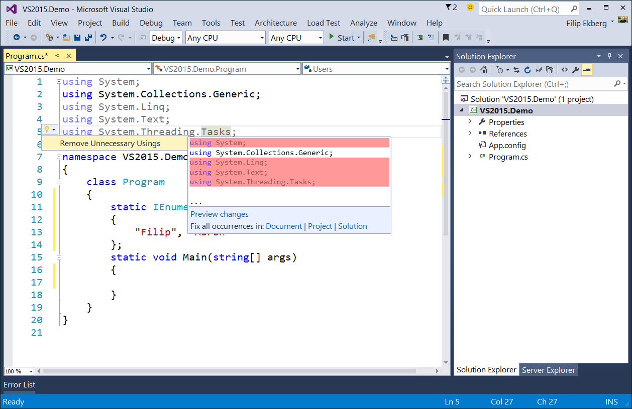
Task: Toggle pin on the Program.cs tab
Action: (58, 56)
